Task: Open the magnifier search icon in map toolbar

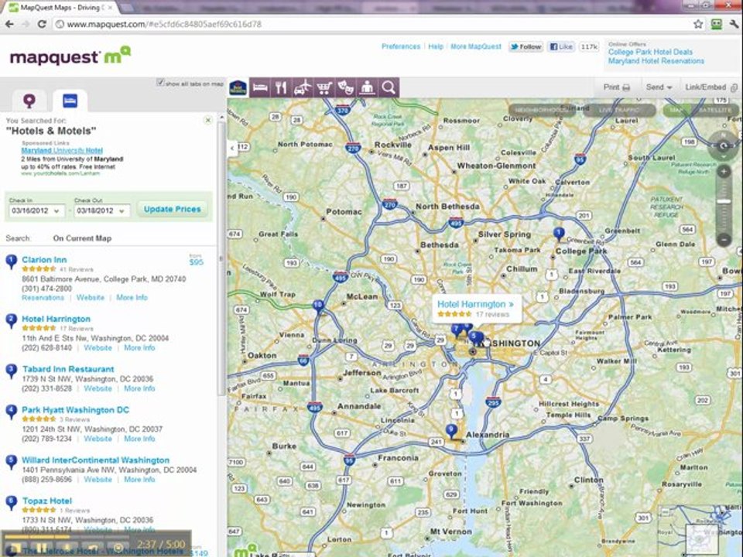Action: point(389,87)
